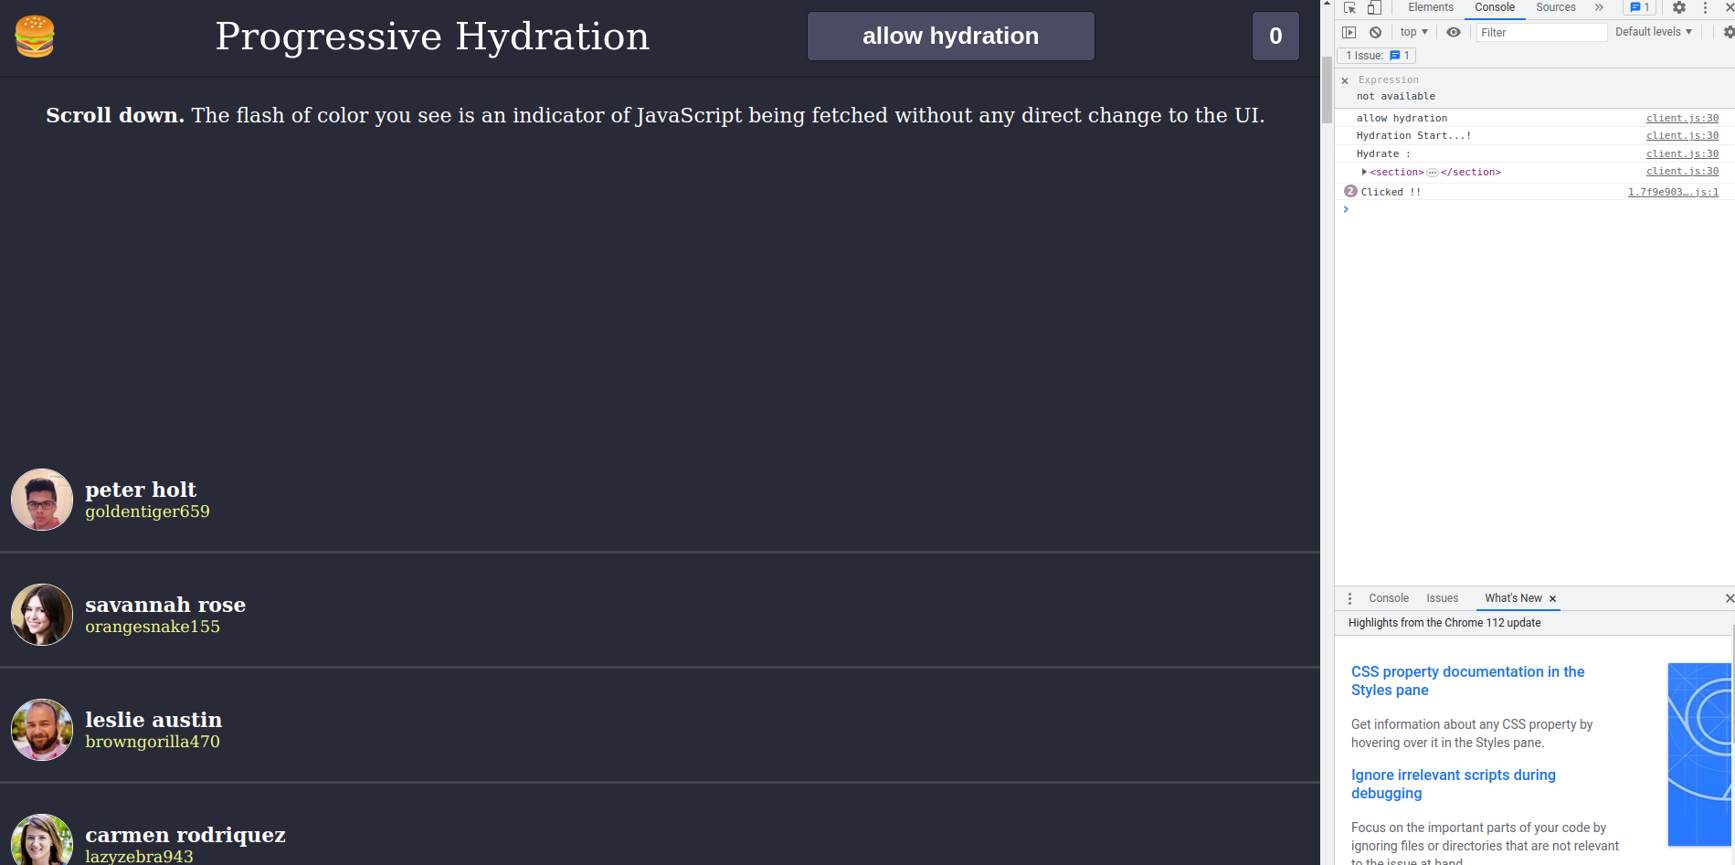
Task: Open client.js:30 link for Hydrate :
Action: click(1682, 153)
